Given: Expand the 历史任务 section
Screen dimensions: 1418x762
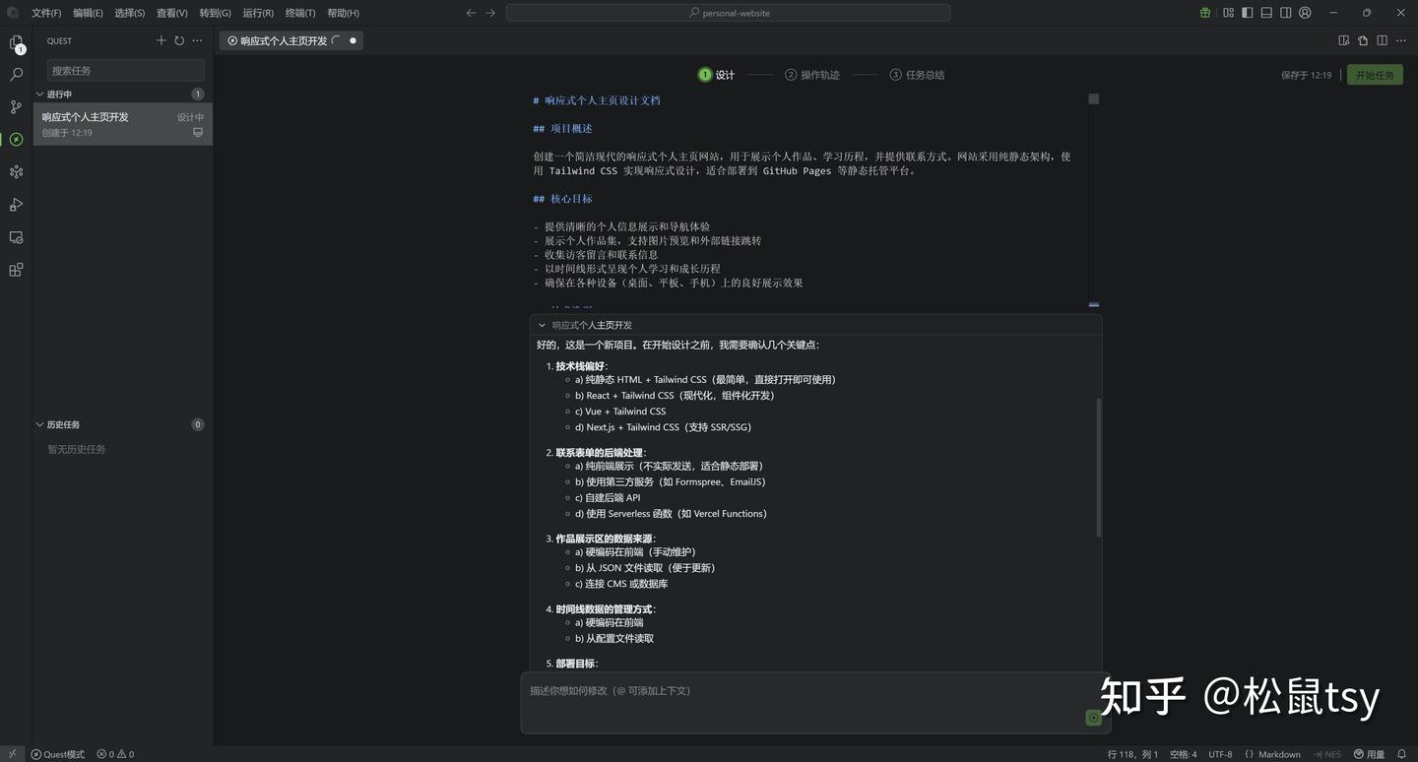Looking at the screenshot, I should (x=40, y=424).
